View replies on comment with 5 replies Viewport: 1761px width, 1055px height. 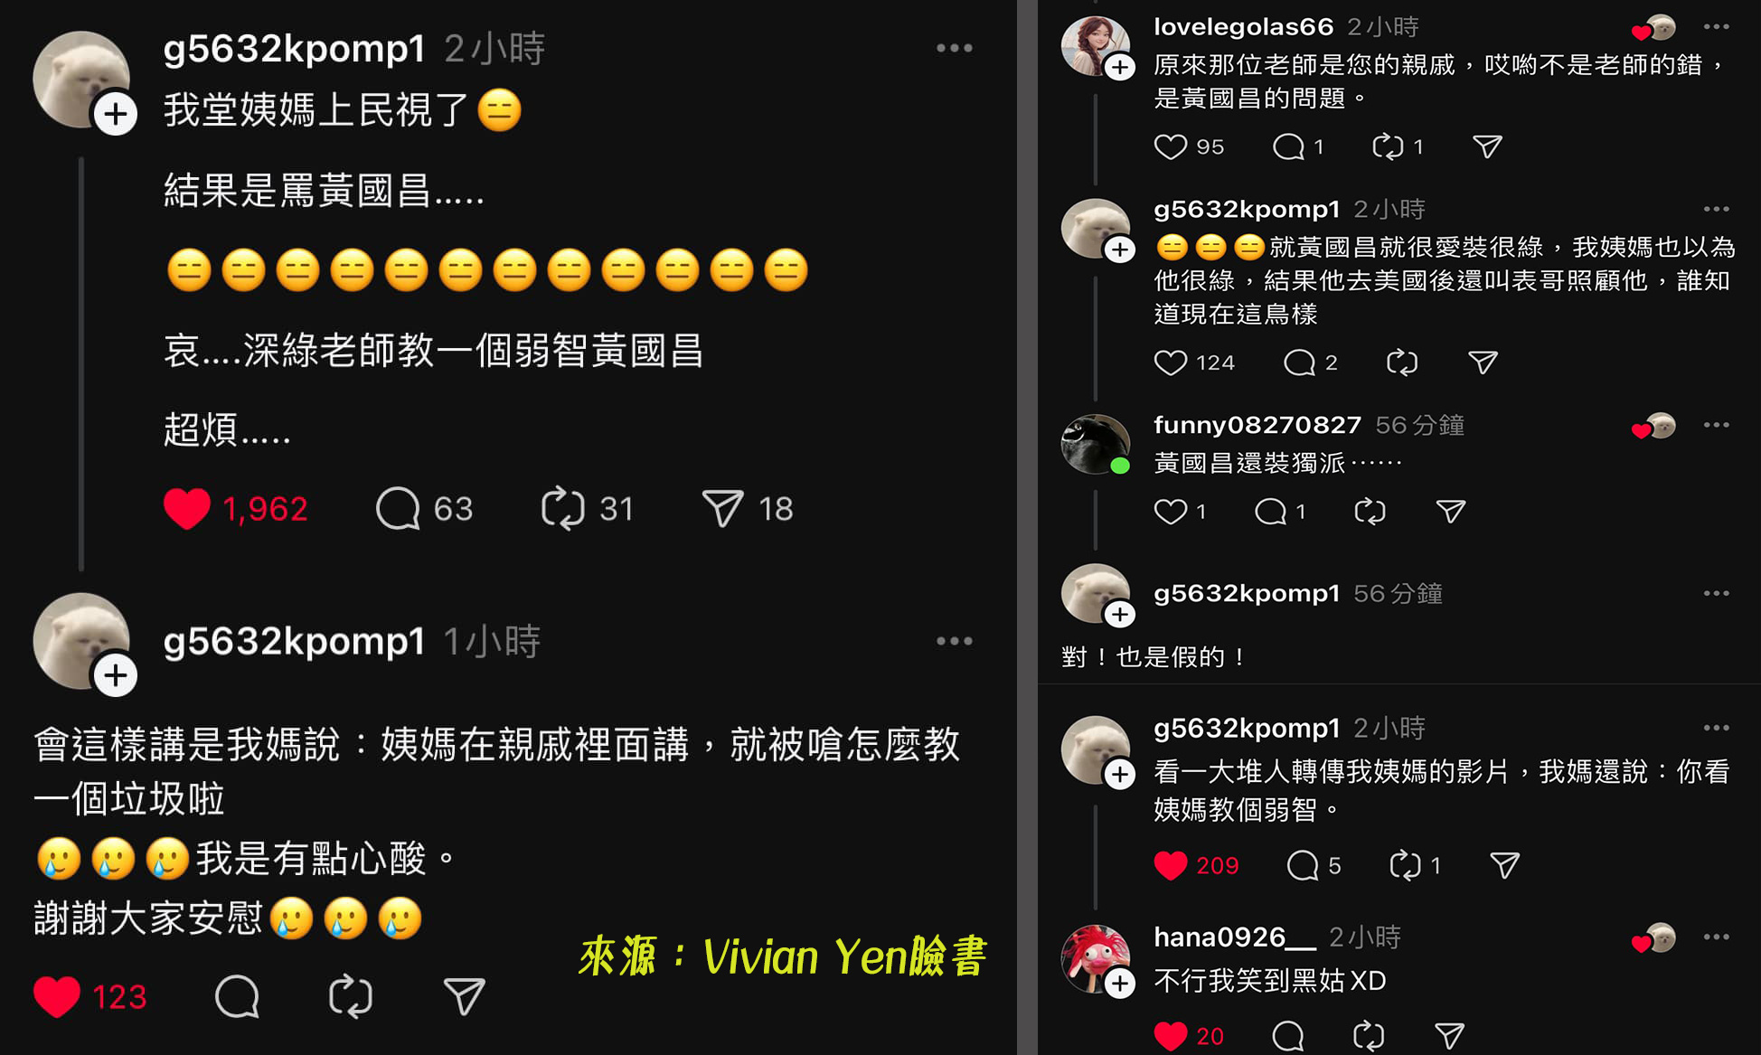click(1303, 865)
